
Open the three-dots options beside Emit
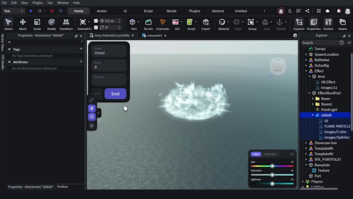[x=97, y=94]
